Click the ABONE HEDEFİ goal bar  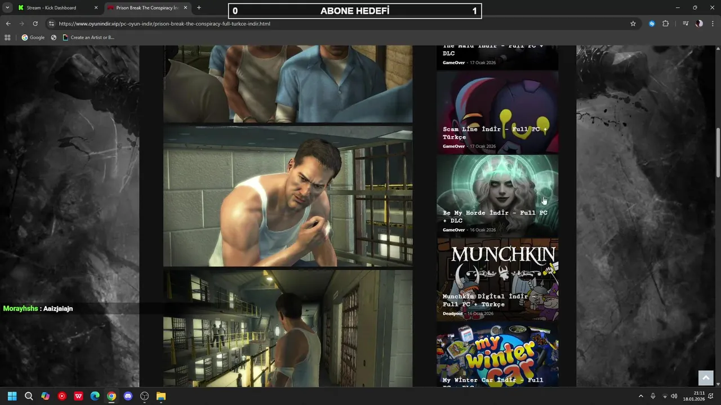355,11
